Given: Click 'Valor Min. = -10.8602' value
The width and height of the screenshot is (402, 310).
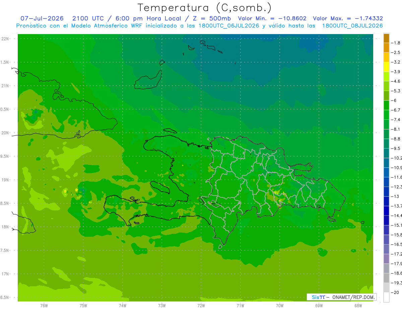Looking at the screenshot, I should (272, 18).
